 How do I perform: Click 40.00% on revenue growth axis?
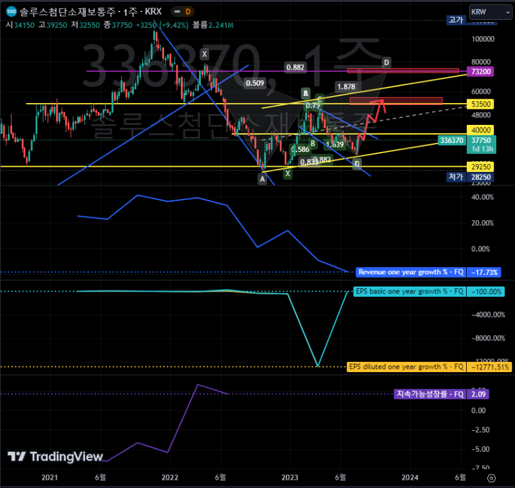pyautogui.click(x=482, y=197)
